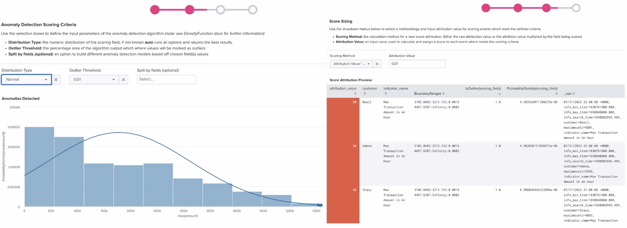Select Basil's red attribution value cell
The image size is (627, 228).
[x=343, y=120]
